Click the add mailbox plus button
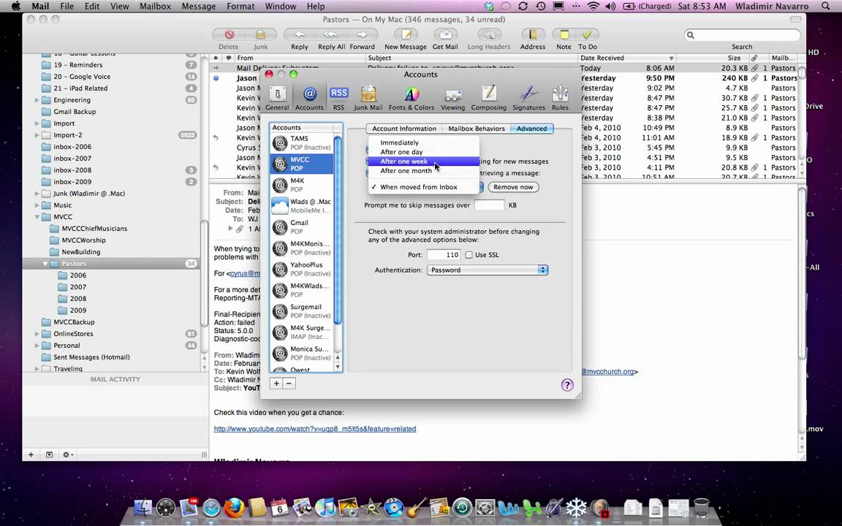Screen dimensions: 842x526 (31, 454)
